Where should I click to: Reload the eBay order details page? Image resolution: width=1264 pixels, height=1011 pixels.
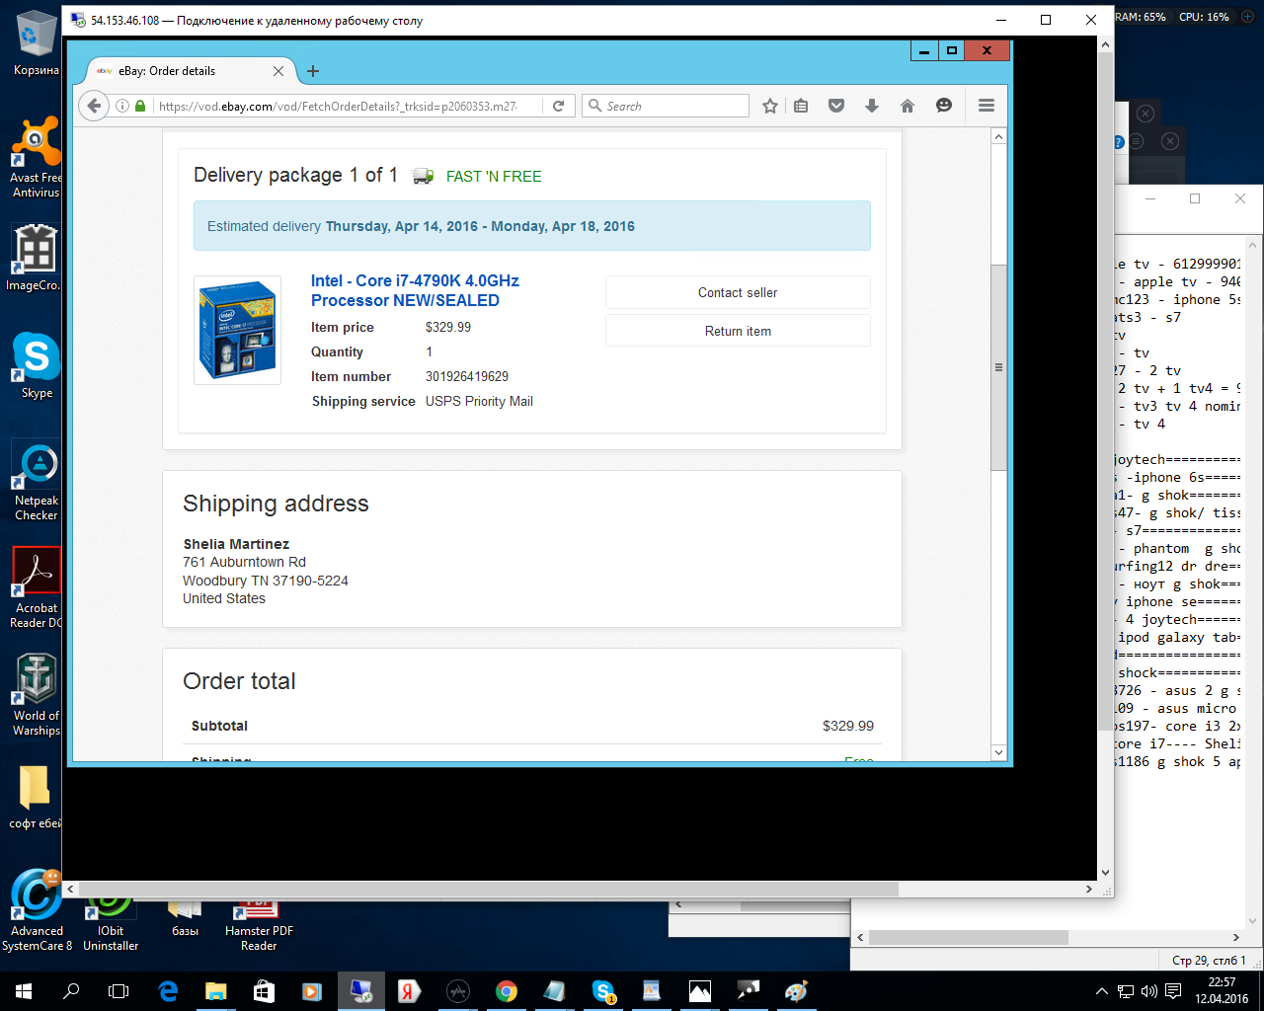558,106
